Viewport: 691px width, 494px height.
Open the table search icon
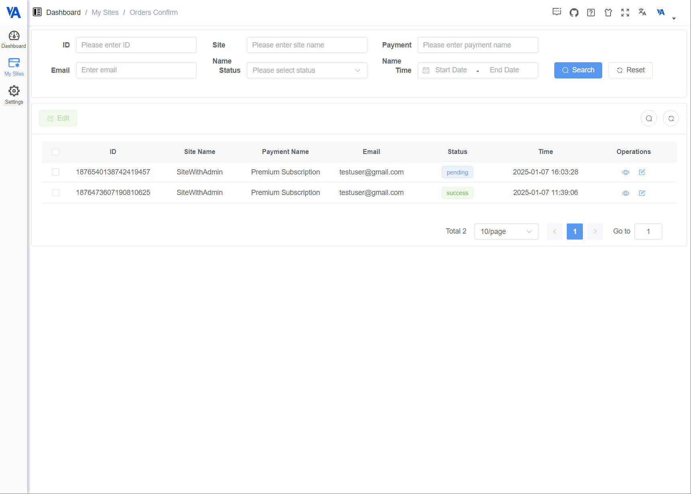click(x=648, y=118)
